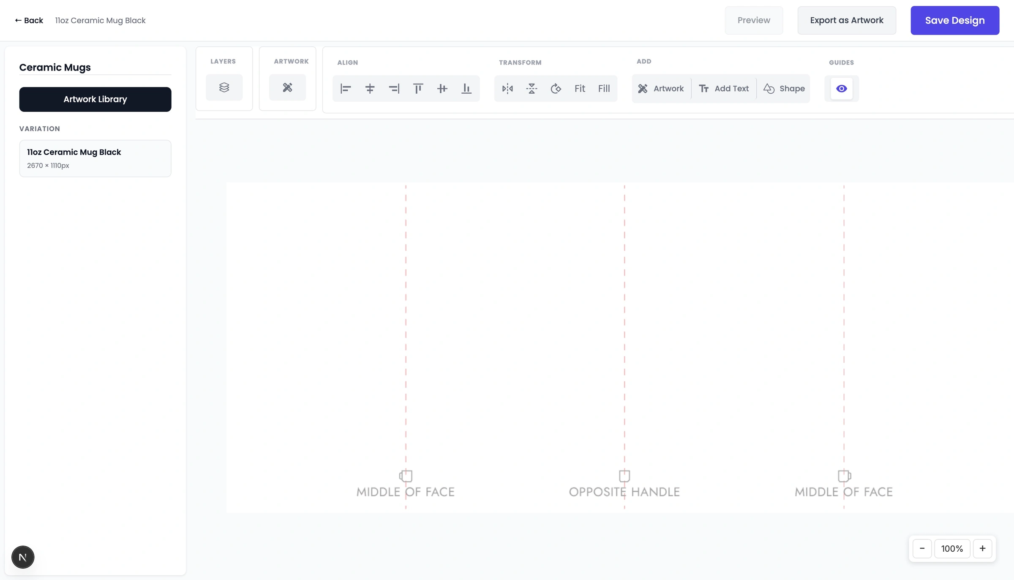The width and height of the screenshot is (1014, 580).
Task: Align selection to bottom edge
Action: click(466, 89)
